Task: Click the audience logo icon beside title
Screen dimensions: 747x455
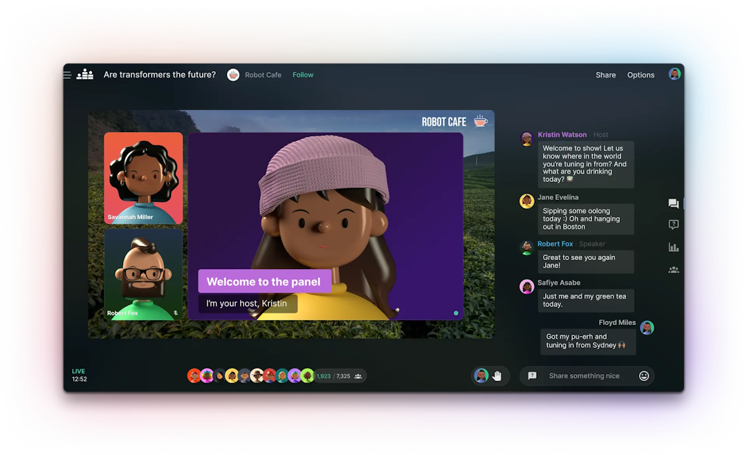Action: pos(85,74)
